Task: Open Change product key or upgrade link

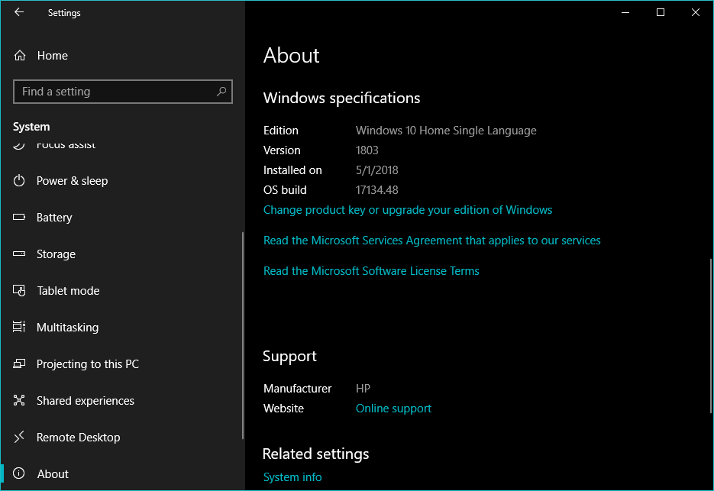Action: point(407,210)
